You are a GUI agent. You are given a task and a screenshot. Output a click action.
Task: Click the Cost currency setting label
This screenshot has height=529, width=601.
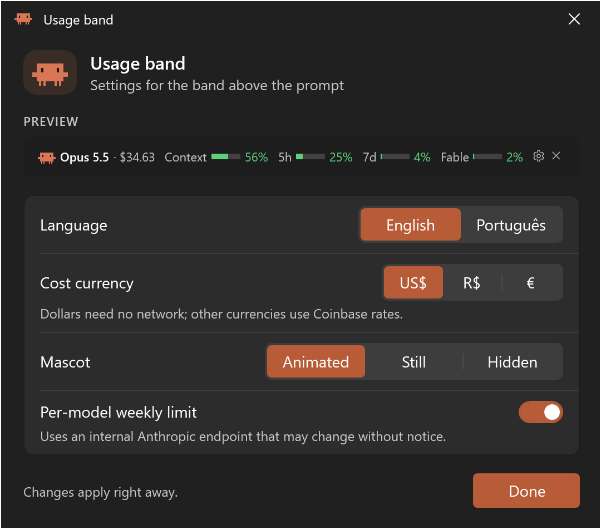[x=87, y=283]
